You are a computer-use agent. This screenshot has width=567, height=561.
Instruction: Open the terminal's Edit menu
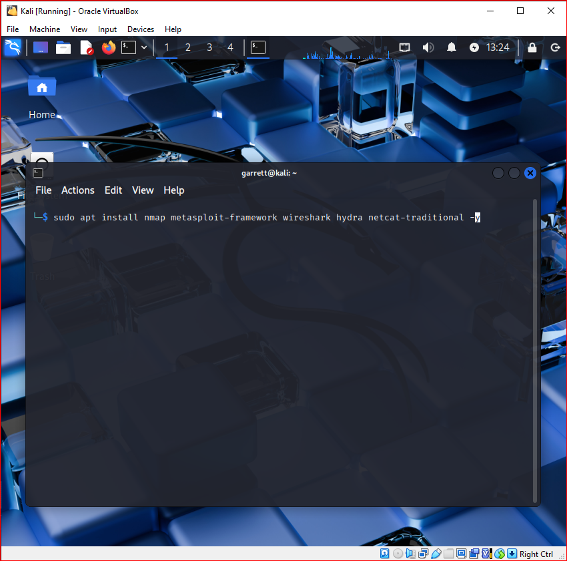tap(113, 190)
